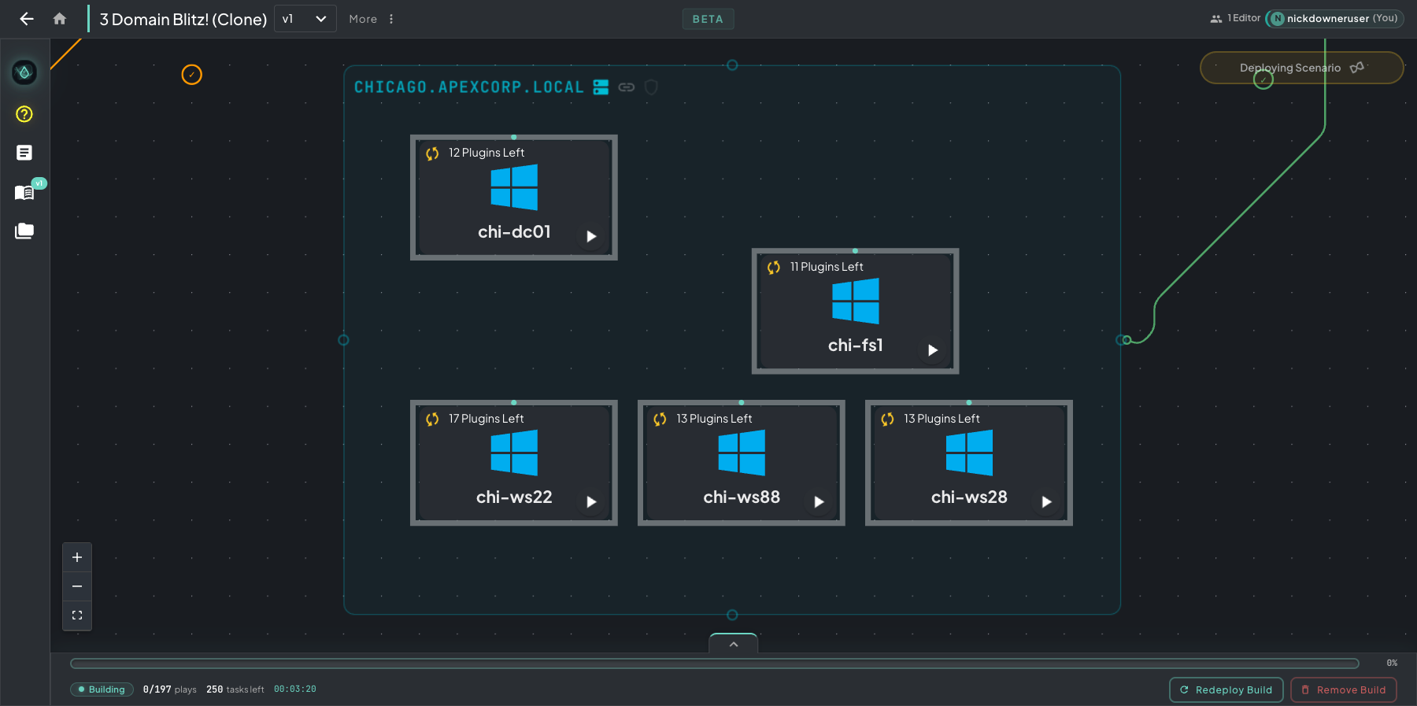Viewport: 1417px width, 706px height.
Task: Click the orange checkmark circle node
Action: (192, 75)
